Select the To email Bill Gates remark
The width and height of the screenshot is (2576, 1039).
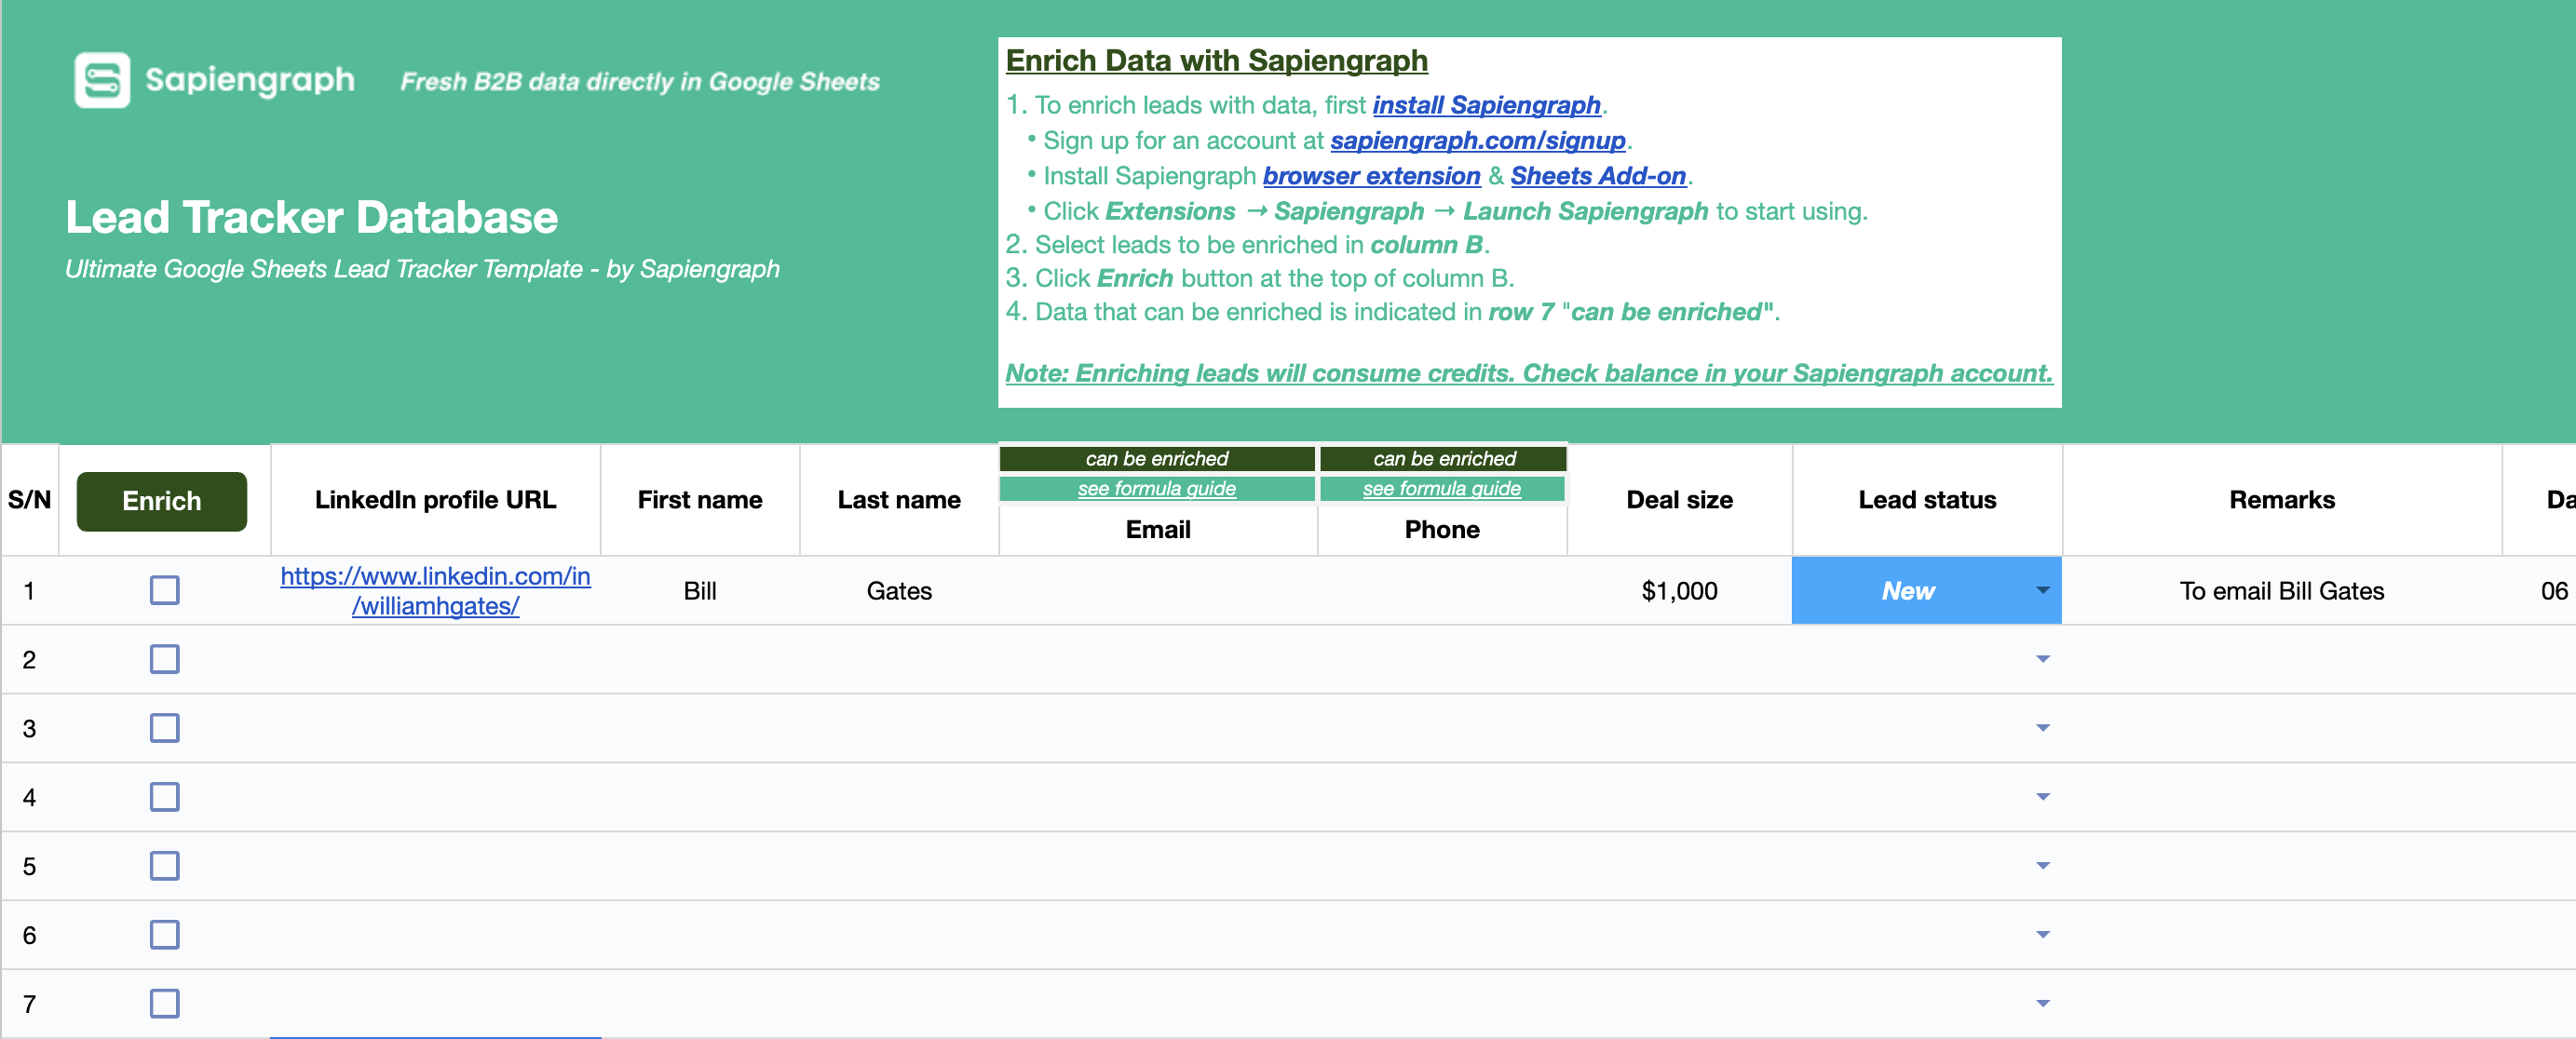(x=2282, y=591)
